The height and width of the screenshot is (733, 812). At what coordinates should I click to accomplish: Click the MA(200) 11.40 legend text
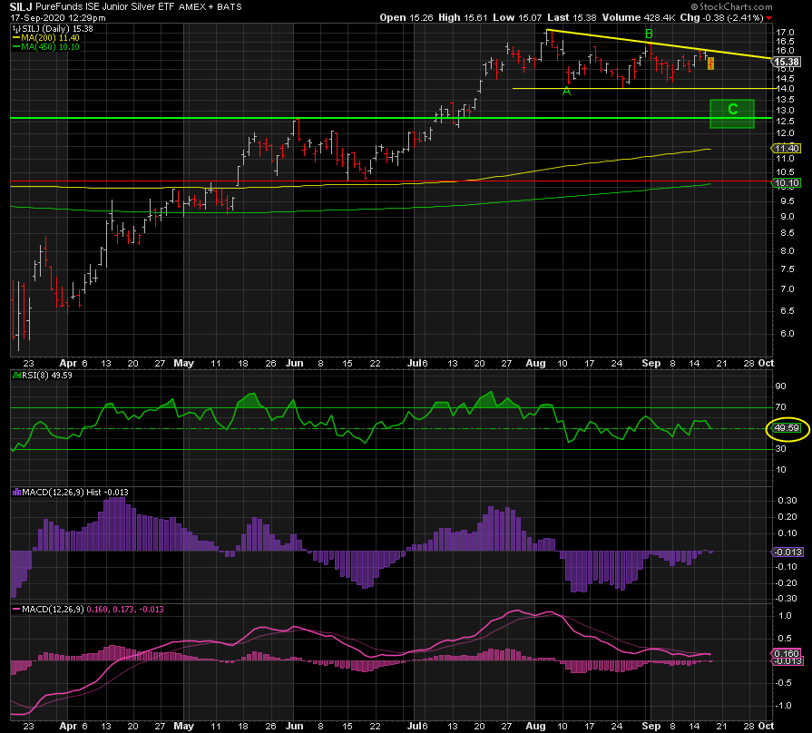(x=50, y=38)
